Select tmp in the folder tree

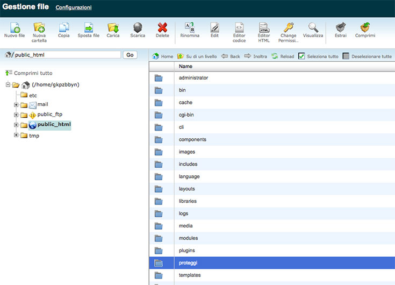(34, 136)
